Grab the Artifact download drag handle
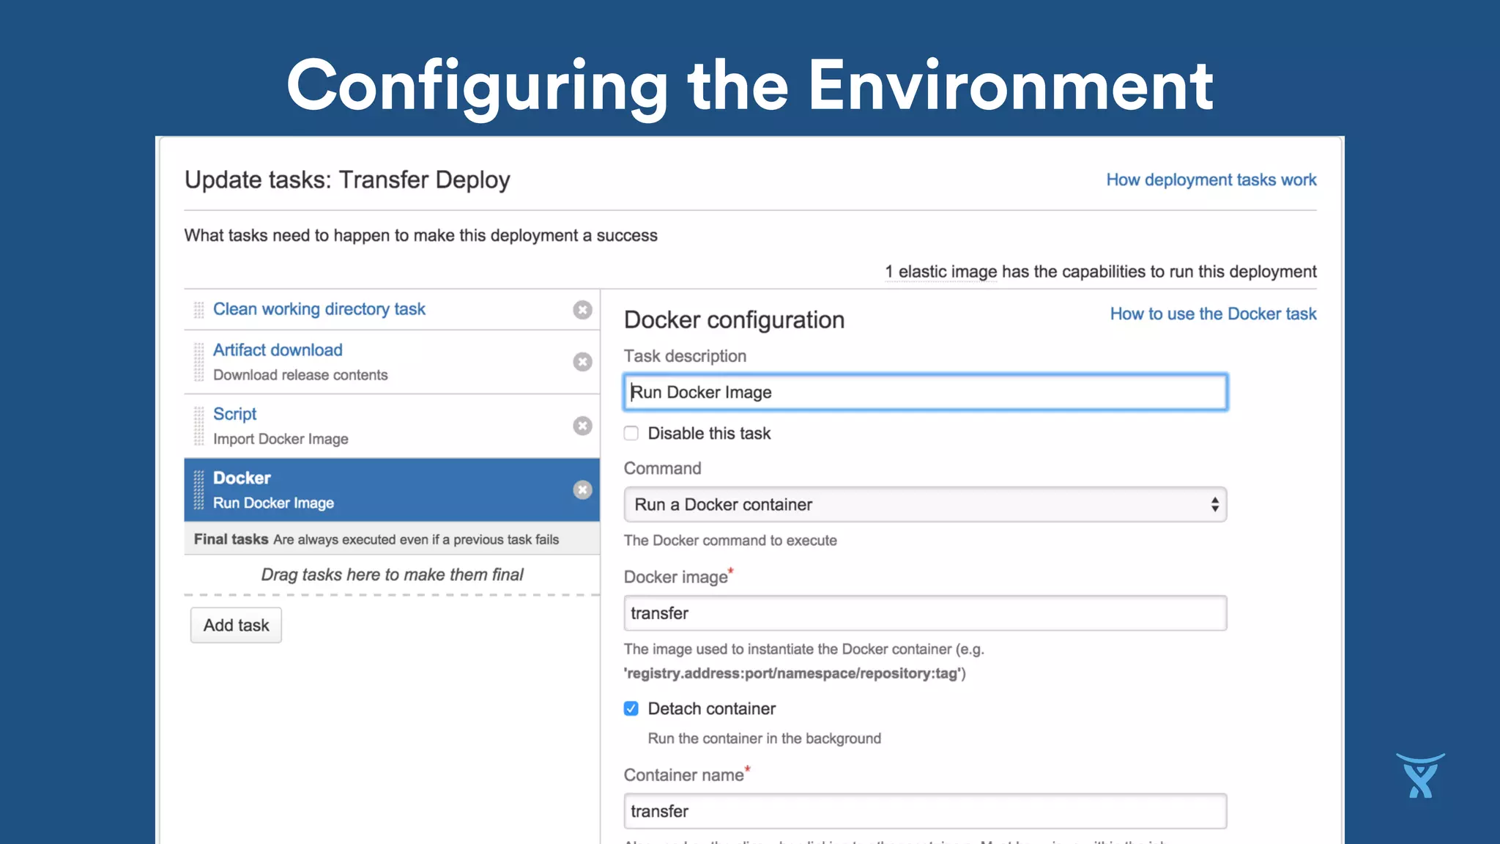 click(198, 362)
